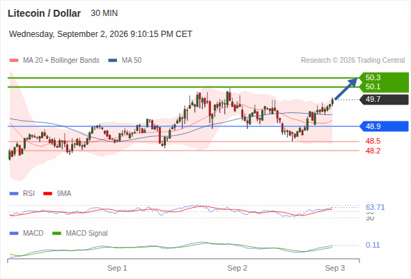The height and width of the screenshot is (279, 411).
Task: Click the MA 50 blue legend swatch
Action: tap(113, 61)
